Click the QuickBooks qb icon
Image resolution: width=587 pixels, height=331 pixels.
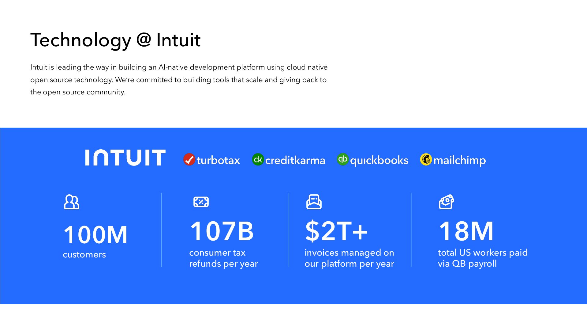(x=343, y=159)
